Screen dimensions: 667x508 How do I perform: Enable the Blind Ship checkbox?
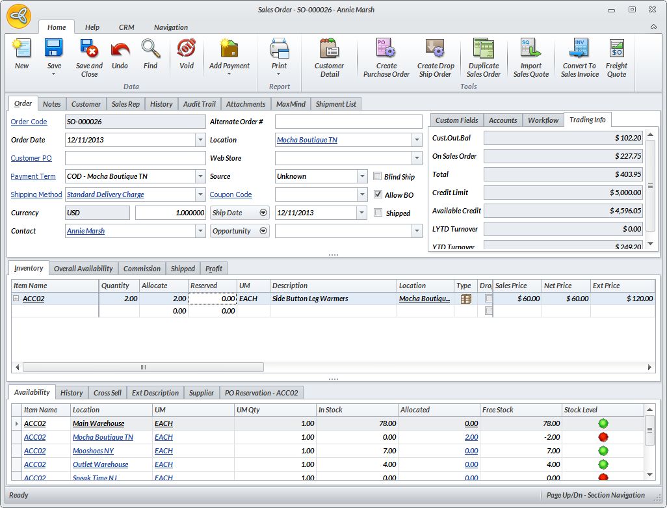pyautogui.click(x=378, y=176)
